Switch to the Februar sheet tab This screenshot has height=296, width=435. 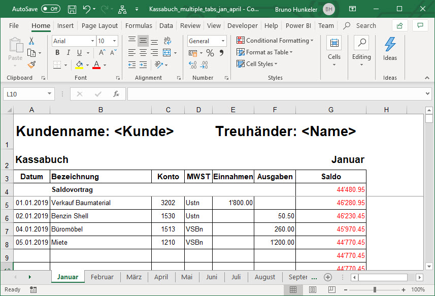[102, 277]
